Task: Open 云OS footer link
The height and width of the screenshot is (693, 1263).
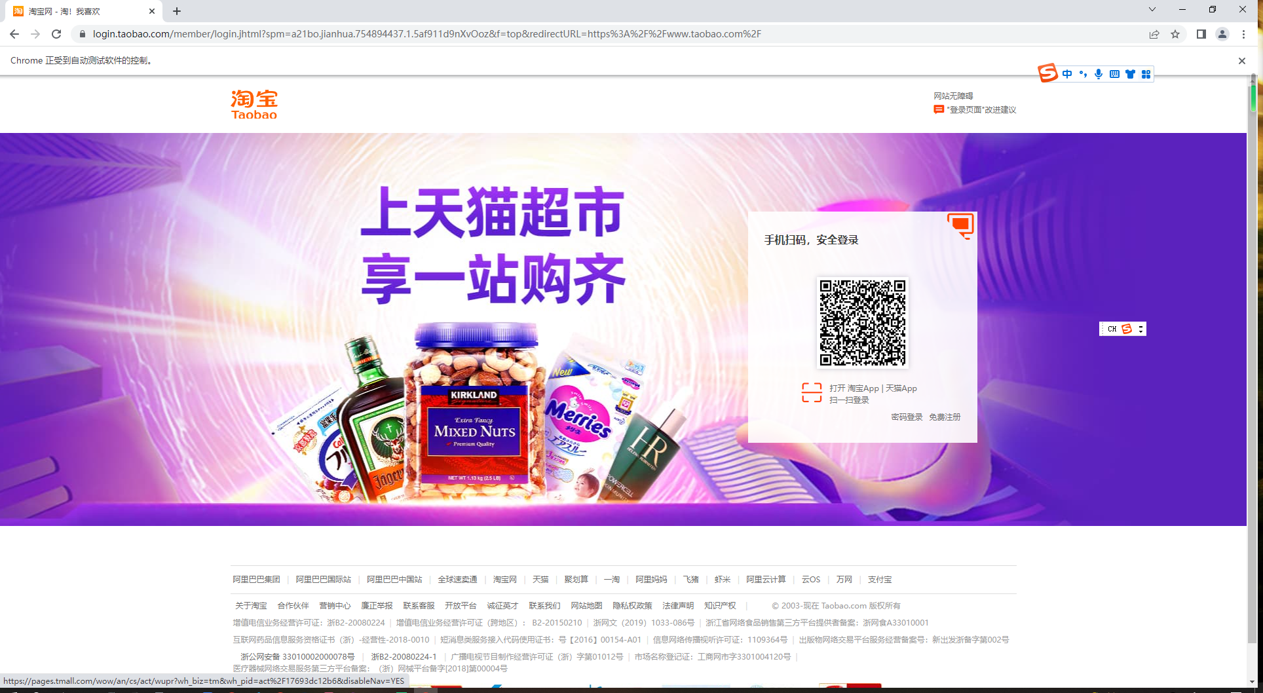Action: (x=811, y=580)
